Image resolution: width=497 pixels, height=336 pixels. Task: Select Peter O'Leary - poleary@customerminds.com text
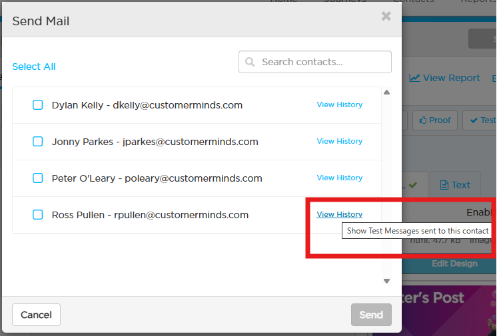tap(157, 178)
